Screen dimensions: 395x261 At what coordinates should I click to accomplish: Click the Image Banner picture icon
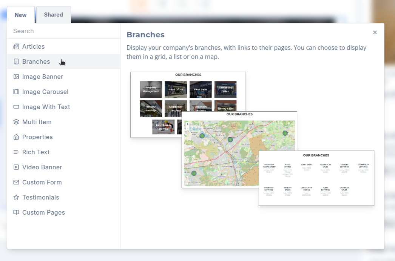(x=16, y=77)
